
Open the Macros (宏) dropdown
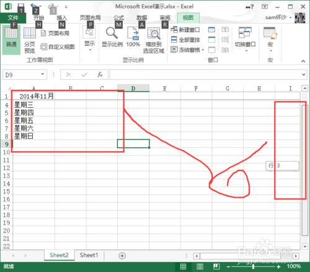coord(270,39)
